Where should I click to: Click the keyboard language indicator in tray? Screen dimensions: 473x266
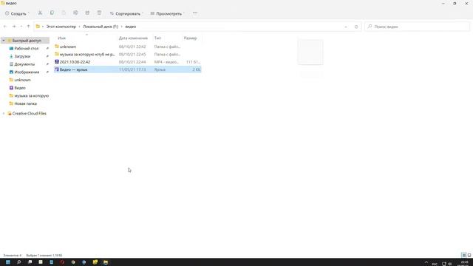[x=435, y=264]
